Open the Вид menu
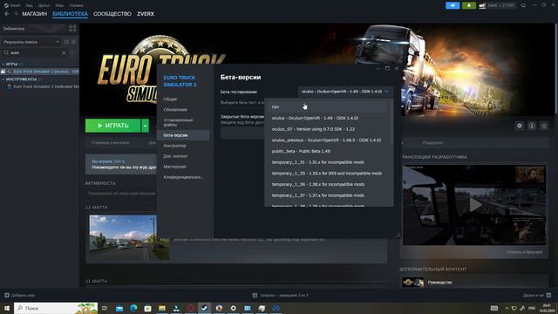This screenshot has height=314, width=558. (30, 5)
